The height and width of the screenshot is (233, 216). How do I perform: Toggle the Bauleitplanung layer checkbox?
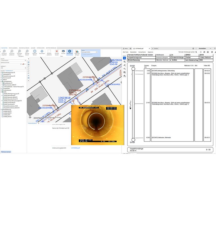pyautogui.click(x=2, y=109)
